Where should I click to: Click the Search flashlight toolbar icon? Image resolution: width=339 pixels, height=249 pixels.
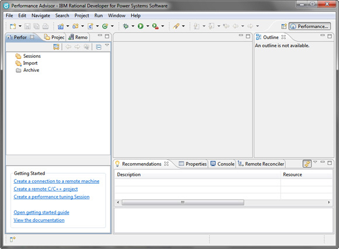click(176, 26)
